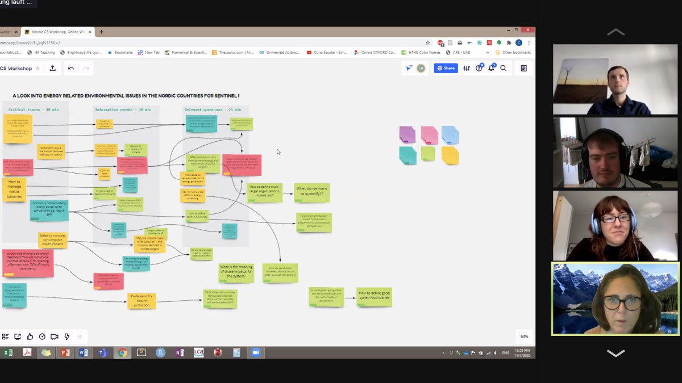
Task: Pick the light blue sticky note stack
Action: (x=450, y=135)
